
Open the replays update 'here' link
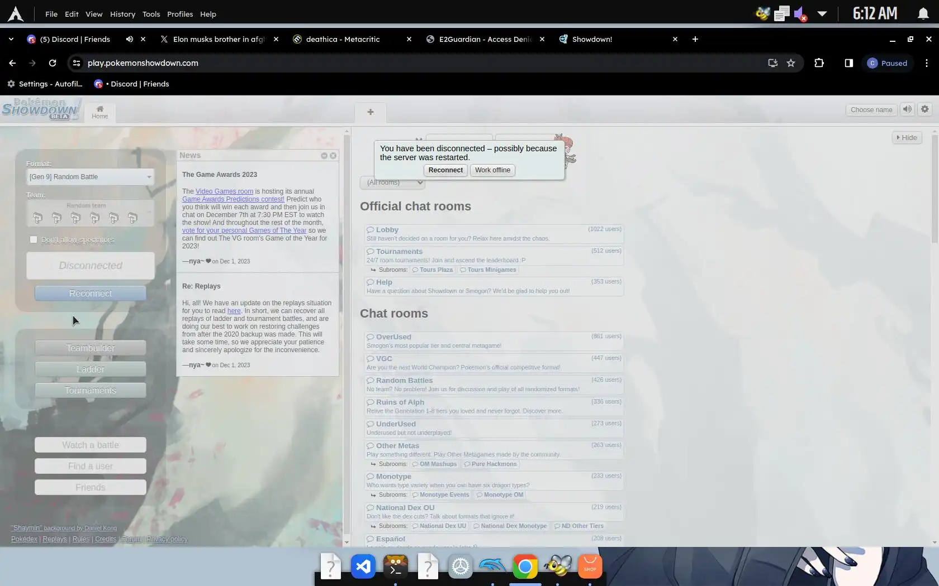coord(234,311)
